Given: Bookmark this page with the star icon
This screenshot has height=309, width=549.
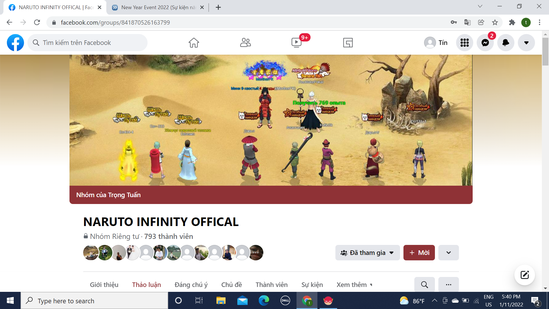Looking at the screenshot, I should pos(495,22).
